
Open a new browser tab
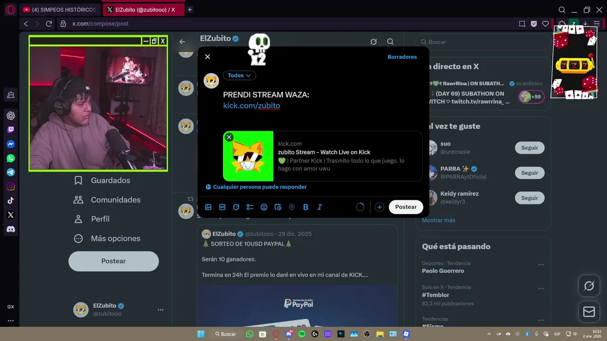tap(190, 9)
